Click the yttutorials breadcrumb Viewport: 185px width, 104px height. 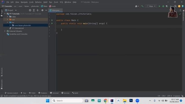pos(35,6)
